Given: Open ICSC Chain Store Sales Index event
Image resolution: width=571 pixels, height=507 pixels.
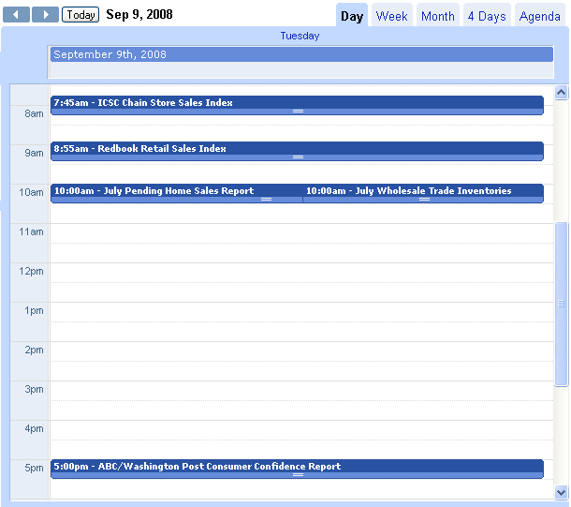Looking at the screenshot, I should [297, 105].
